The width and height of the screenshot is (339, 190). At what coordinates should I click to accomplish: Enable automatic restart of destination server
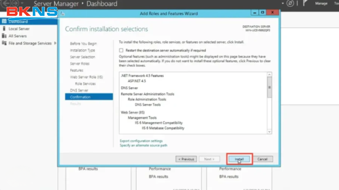pos(121,50)
